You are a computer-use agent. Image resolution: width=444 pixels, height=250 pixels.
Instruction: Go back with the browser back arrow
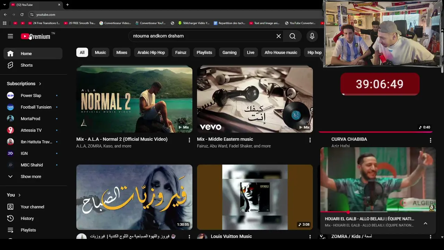tap(5, 15)
